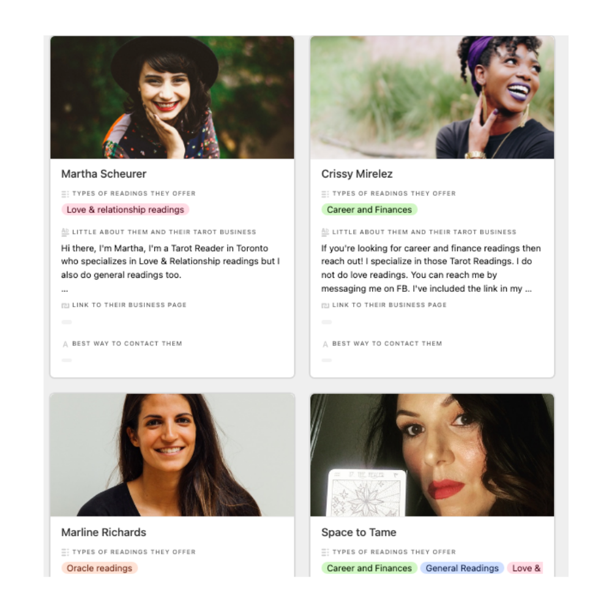Open Martha Scheurer's profile photo

[x=172, y=97]
